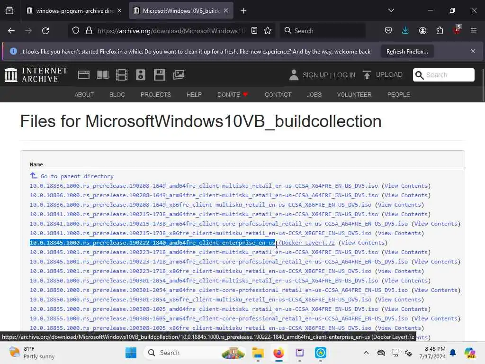The width and height of the screenshot is (485, 364).
Task: Click the UPLOAD link
Action: click(x=389, y=74)
